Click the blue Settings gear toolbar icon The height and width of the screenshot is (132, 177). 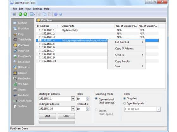coord(56,14)
